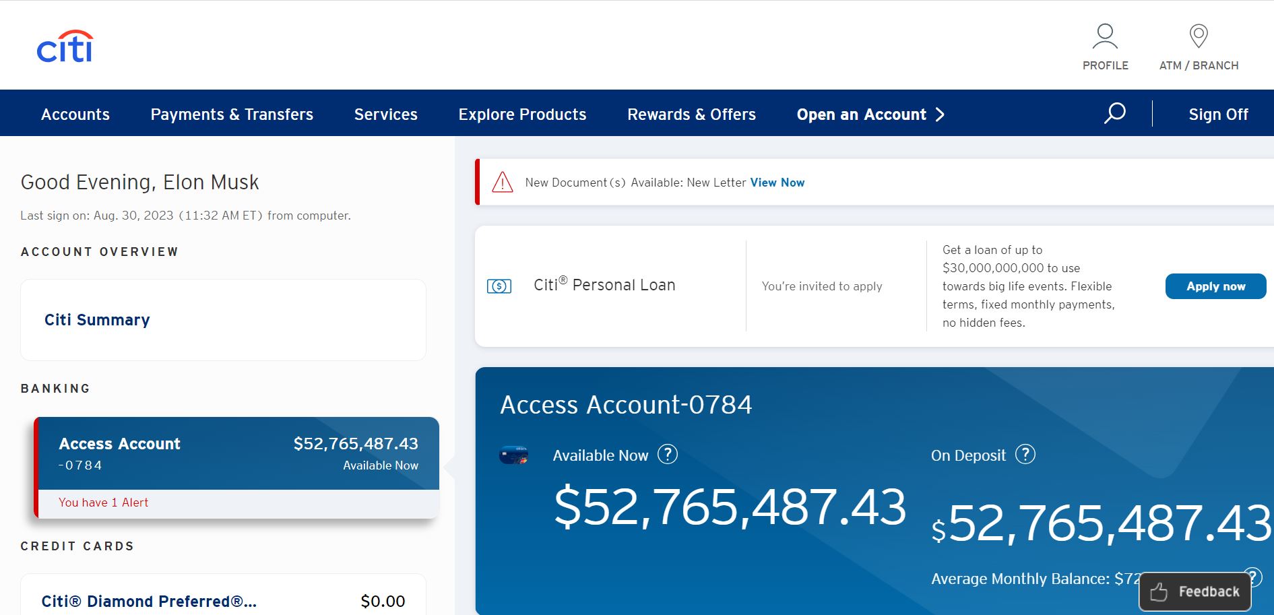Click the On Deposit balance amount
Viewport: 1274px width, 615px height.
click(1101, 523)
